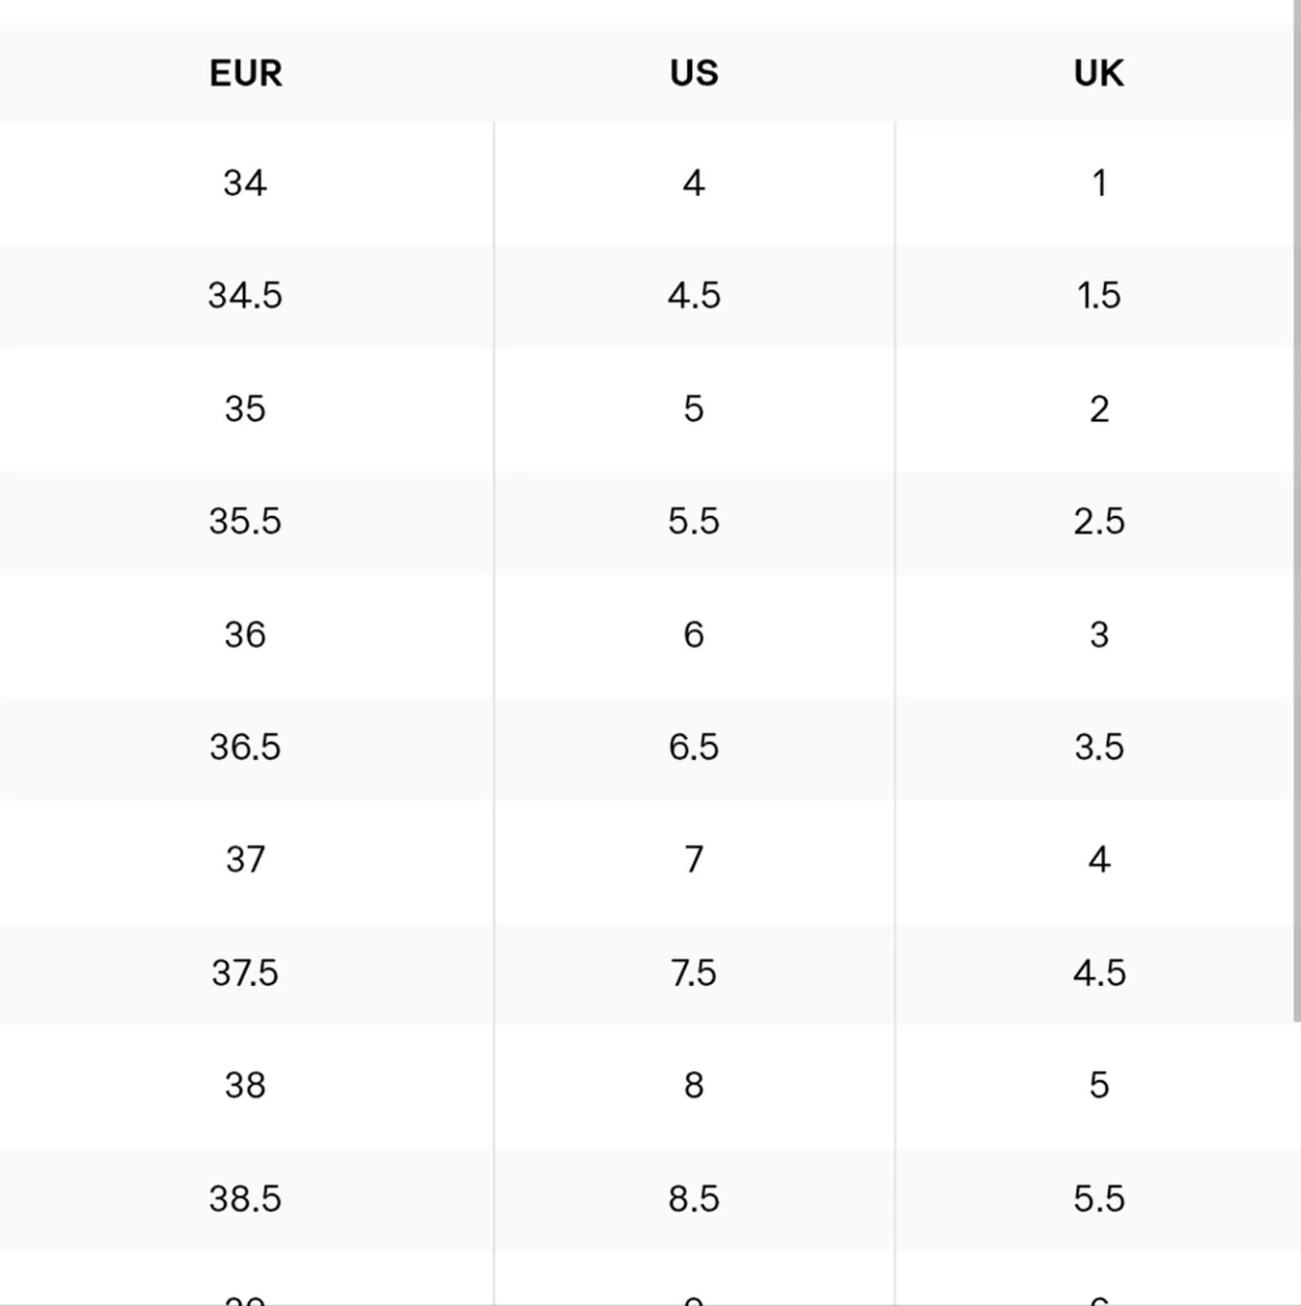Select EUR size 35.5

coord(246,522)
